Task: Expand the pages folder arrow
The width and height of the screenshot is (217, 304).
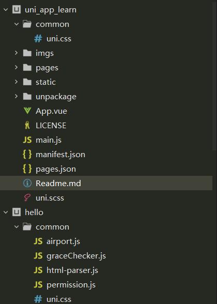Action: point(17,67)
